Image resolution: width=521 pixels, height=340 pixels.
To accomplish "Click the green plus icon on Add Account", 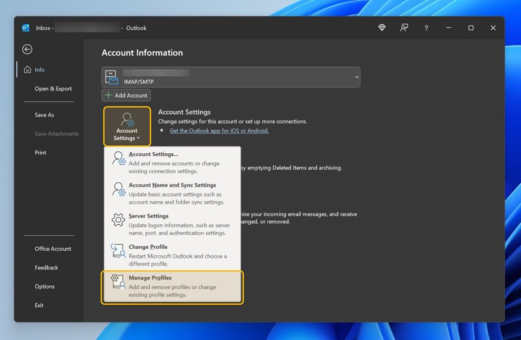I will click(x=108, y=95).
